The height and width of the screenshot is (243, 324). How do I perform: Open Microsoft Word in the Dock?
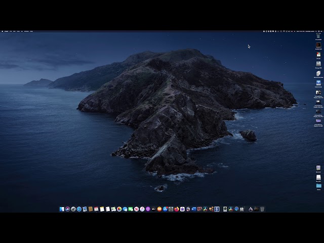pos(193,209)
